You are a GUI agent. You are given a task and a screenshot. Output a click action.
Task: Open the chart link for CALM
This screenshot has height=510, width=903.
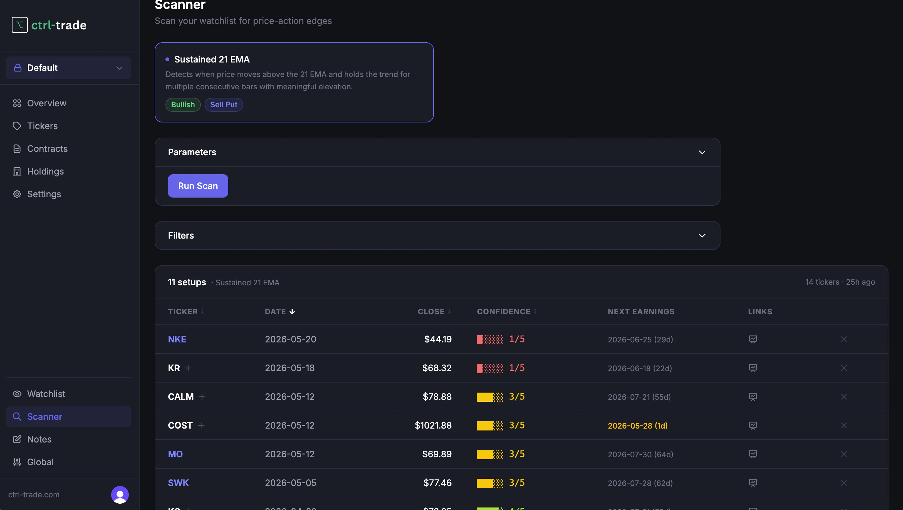[753, 397]
